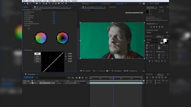This screenshot has width=191, height=107.
Task: Toggle Shadows stopwatch keyframing
Action: coord(27,18)
